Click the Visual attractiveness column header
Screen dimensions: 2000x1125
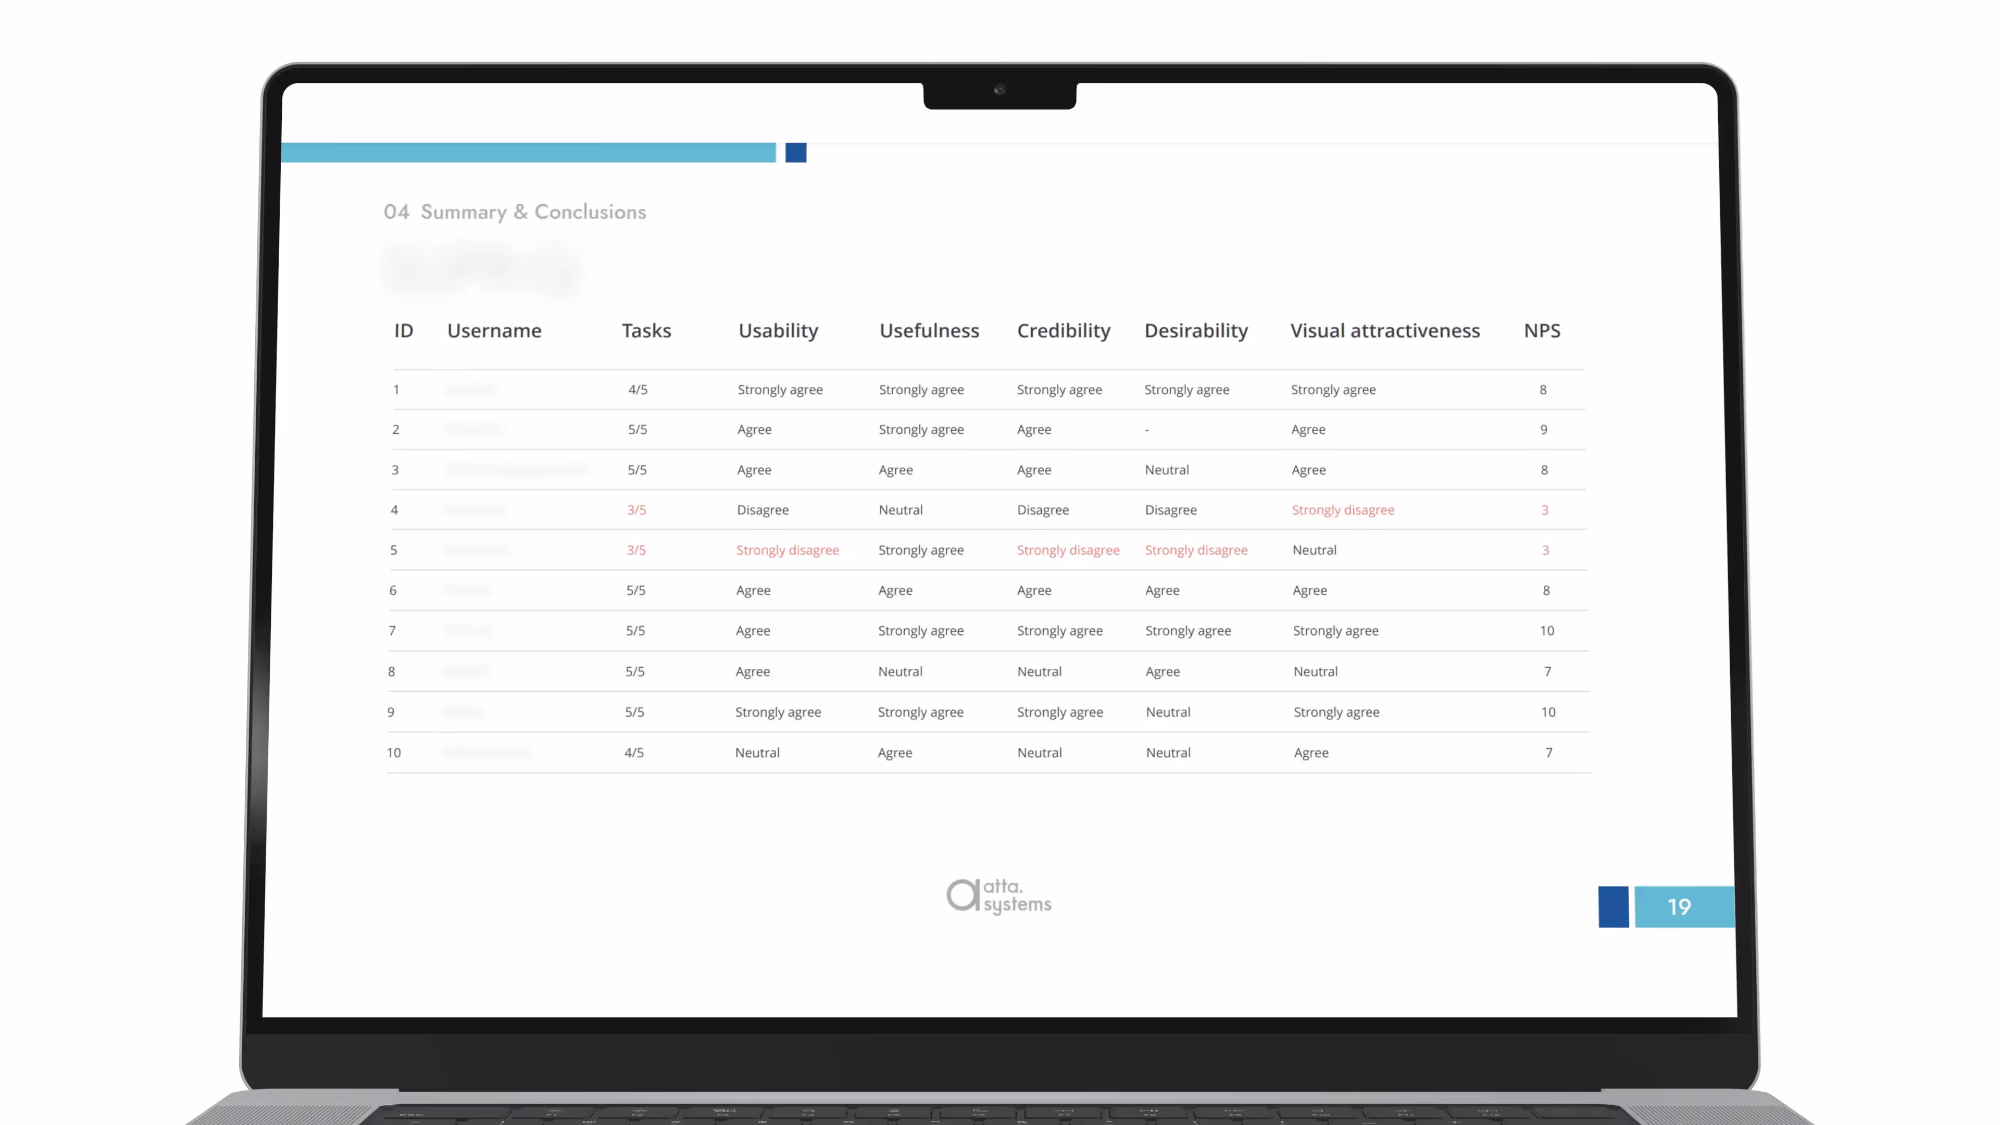[x=1384, y=331]
